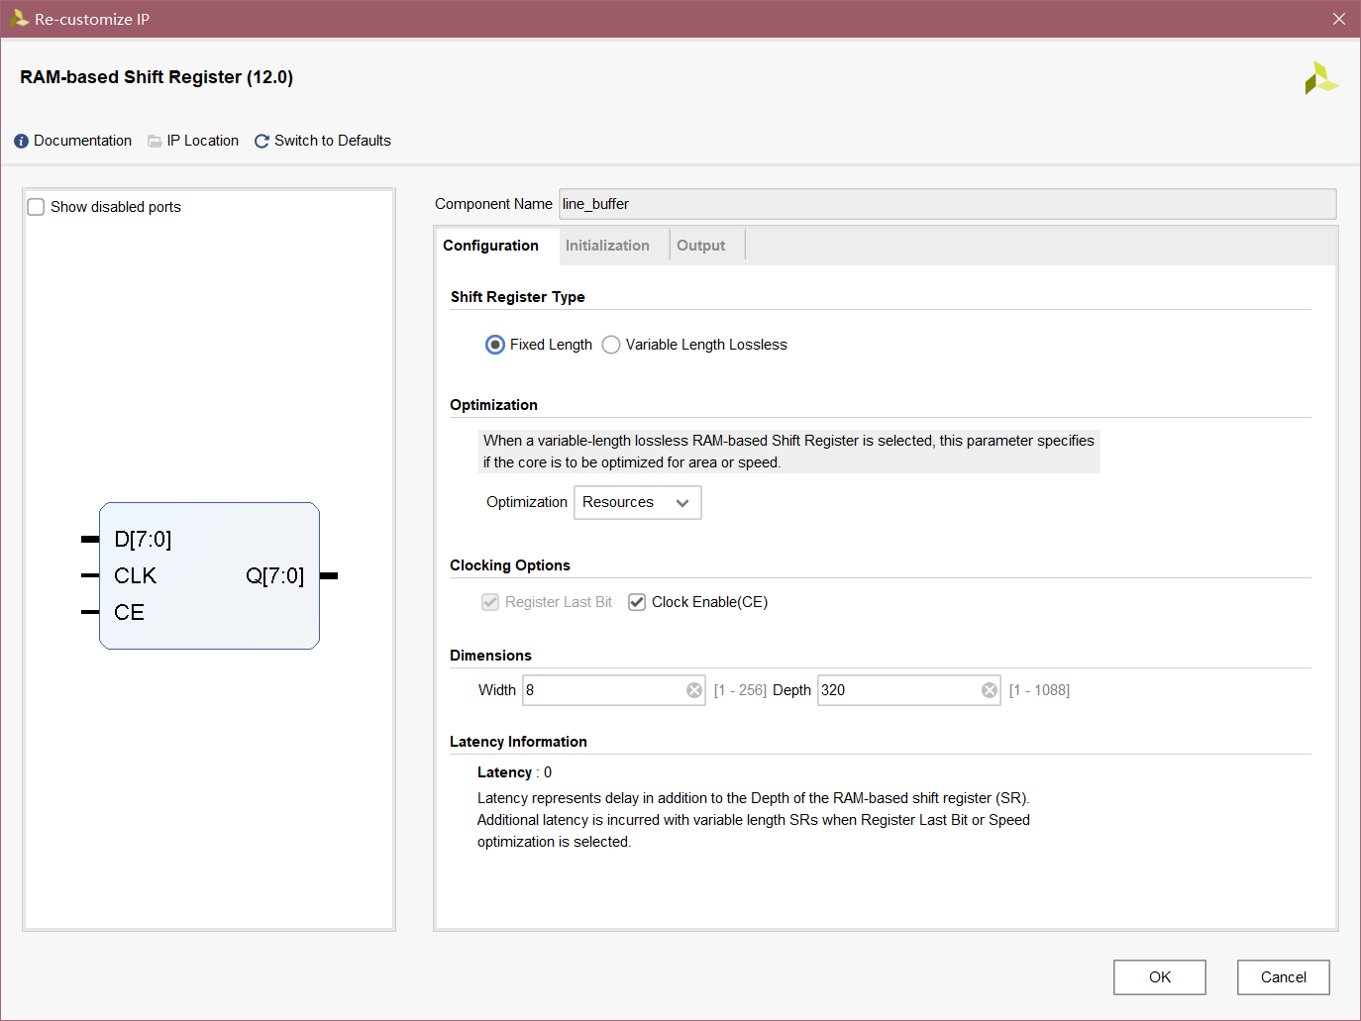
Task: Select Fixed Length radio button
Action: (x=495, y=345)
